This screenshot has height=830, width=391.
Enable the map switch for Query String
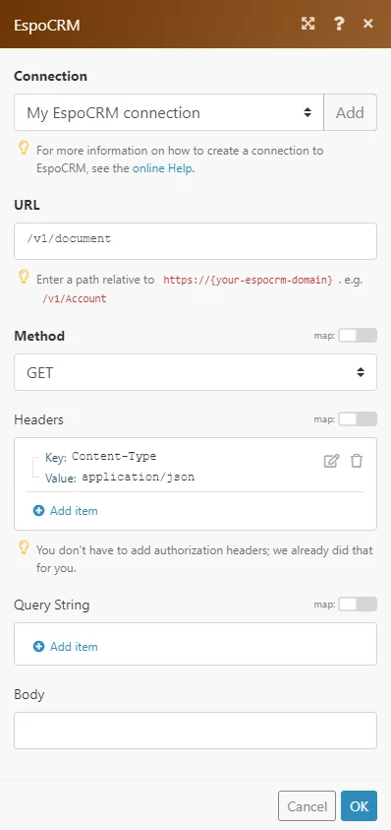358,604
